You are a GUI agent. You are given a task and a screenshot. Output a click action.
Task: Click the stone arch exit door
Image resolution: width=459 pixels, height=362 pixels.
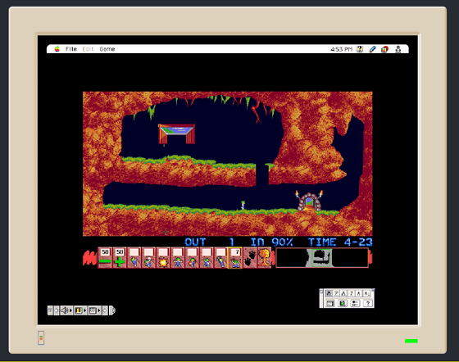tap(309, 201)
